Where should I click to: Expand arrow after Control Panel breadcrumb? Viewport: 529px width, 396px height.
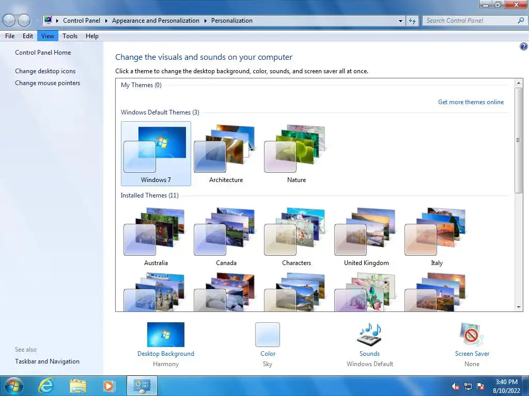tap(106, 21)
